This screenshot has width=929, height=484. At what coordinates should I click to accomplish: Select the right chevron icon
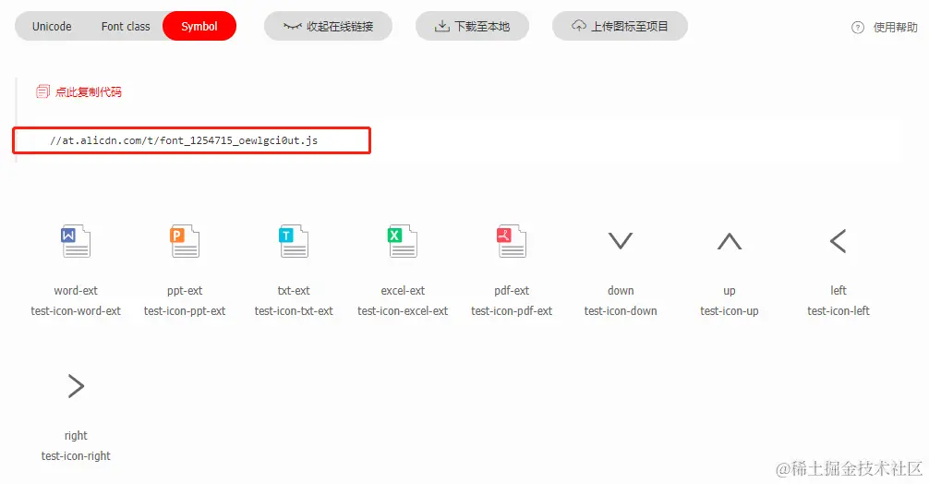[x=76, y=386]
